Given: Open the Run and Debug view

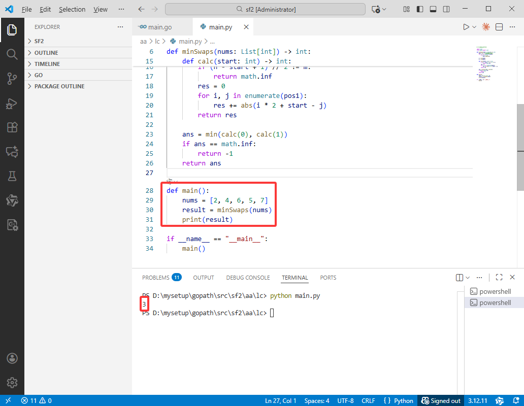Looking at the screenshot, I should click(x=12, y=104).
